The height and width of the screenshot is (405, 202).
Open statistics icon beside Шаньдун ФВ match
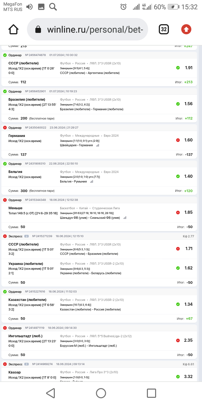tap(125, 218)
